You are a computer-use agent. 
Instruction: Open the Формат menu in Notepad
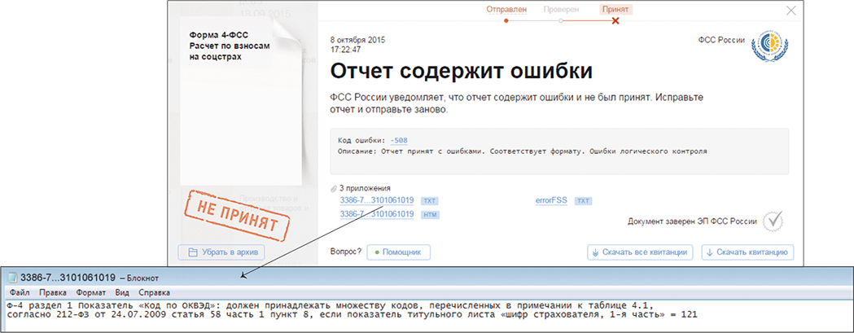coord(90,291)
